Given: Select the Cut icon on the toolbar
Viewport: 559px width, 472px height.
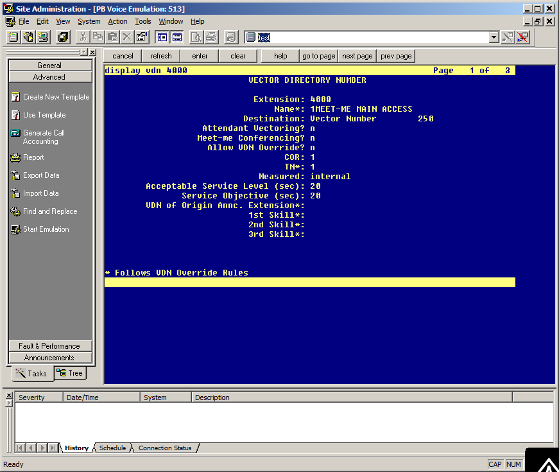Looking at the screenshot, I should tap(82, 37).
